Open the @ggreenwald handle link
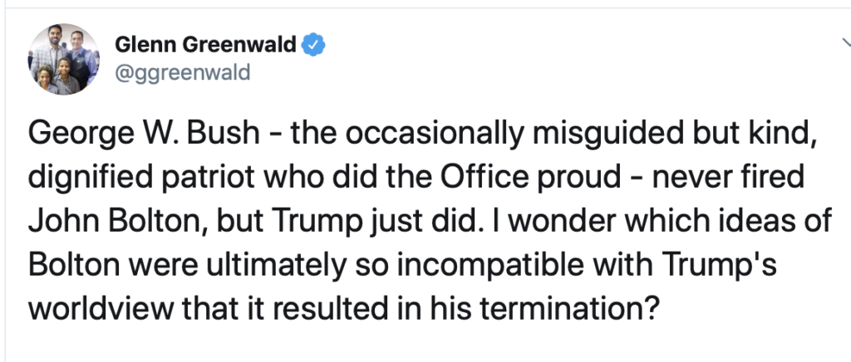Screen dimensions: 851x362 point(180,72)
